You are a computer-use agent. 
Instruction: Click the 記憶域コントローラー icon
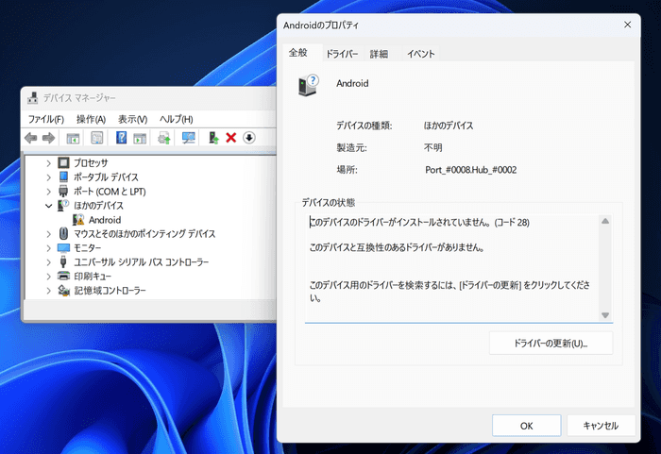pyautogui.click(x=63, y=290)
